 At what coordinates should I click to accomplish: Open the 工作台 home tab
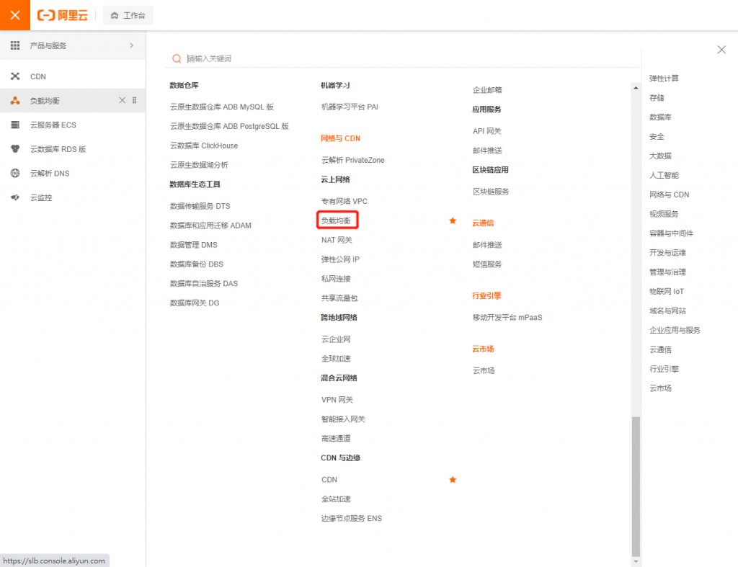128,16
